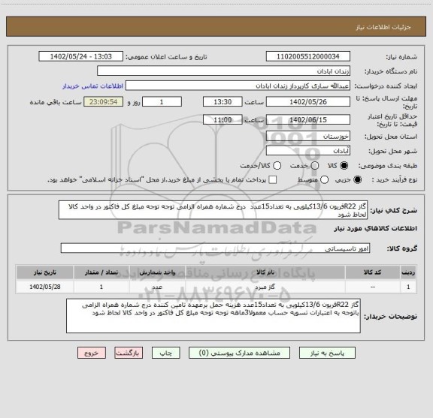Click the remaining time 23:09:54 field
Screen dimensions: 433x418
(x=103, y=102)
